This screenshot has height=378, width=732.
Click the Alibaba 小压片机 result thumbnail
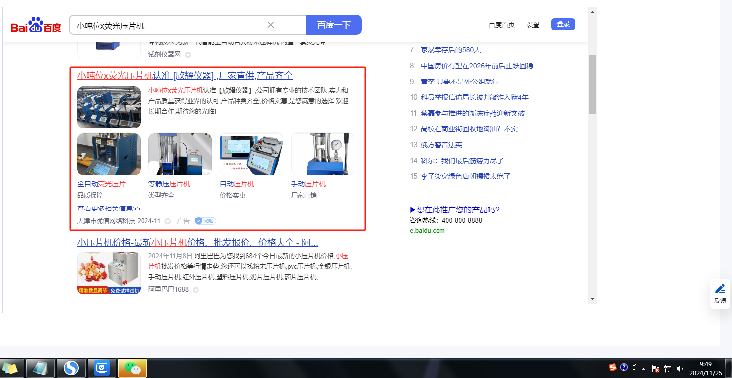pyautogui.click(x=109, y=273)
